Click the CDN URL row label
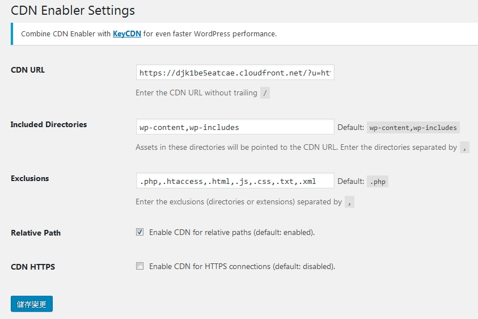Screen dimensions: 478x319 (x=28, y=70)
